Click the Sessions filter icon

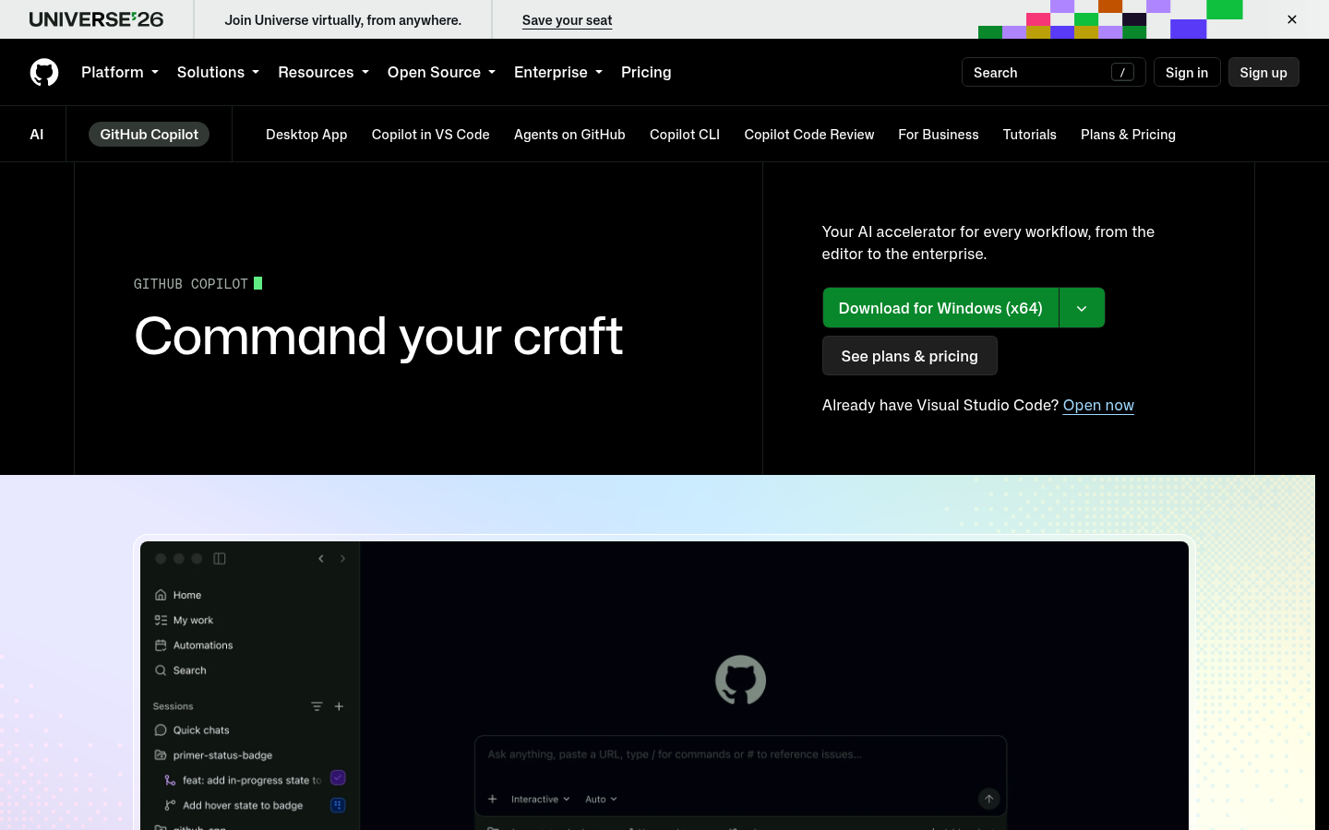click(317, 706)
